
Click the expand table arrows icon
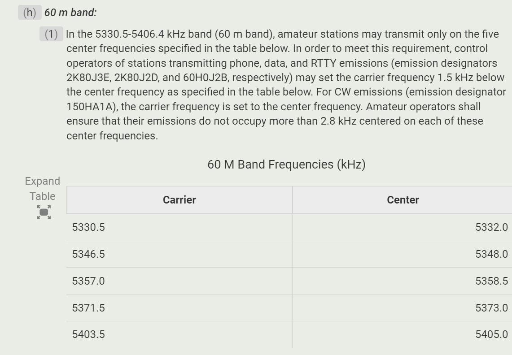click(44, 212)
